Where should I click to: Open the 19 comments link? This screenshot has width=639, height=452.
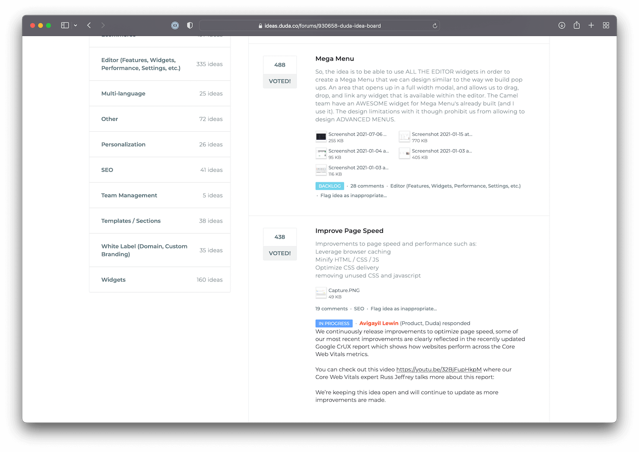tap(331, 309)
